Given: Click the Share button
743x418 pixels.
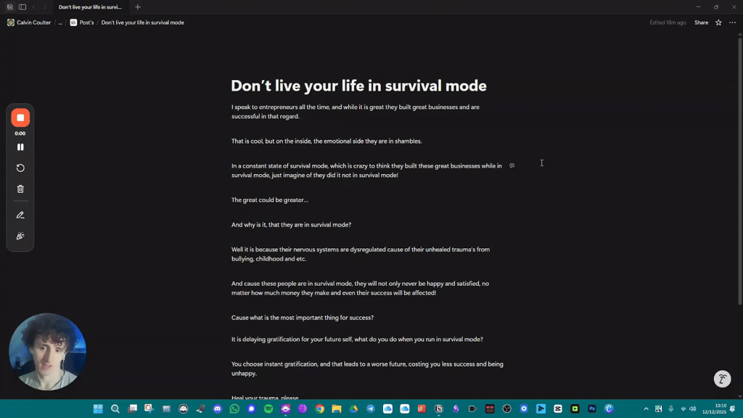Looking at the screenshot, I should pyautogui.click(x=701, y=22).
